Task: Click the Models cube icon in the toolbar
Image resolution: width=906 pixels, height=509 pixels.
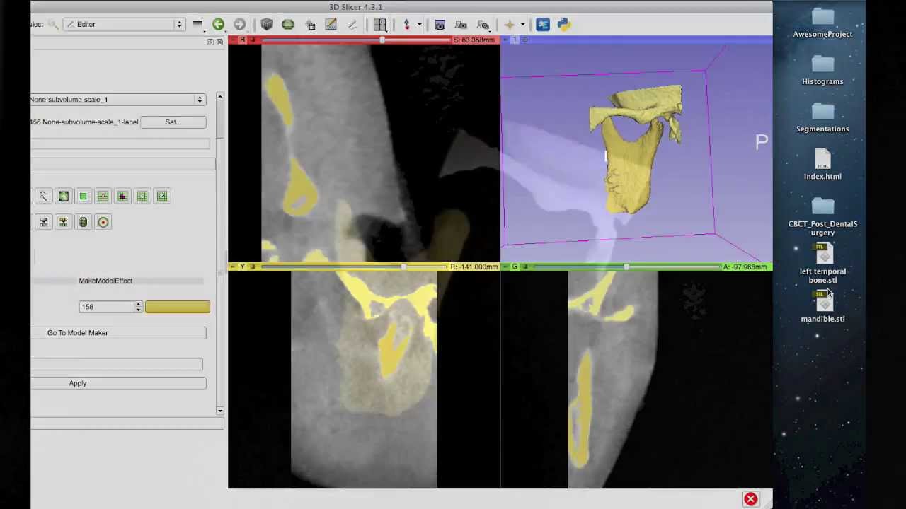Action: click(267, 25)
